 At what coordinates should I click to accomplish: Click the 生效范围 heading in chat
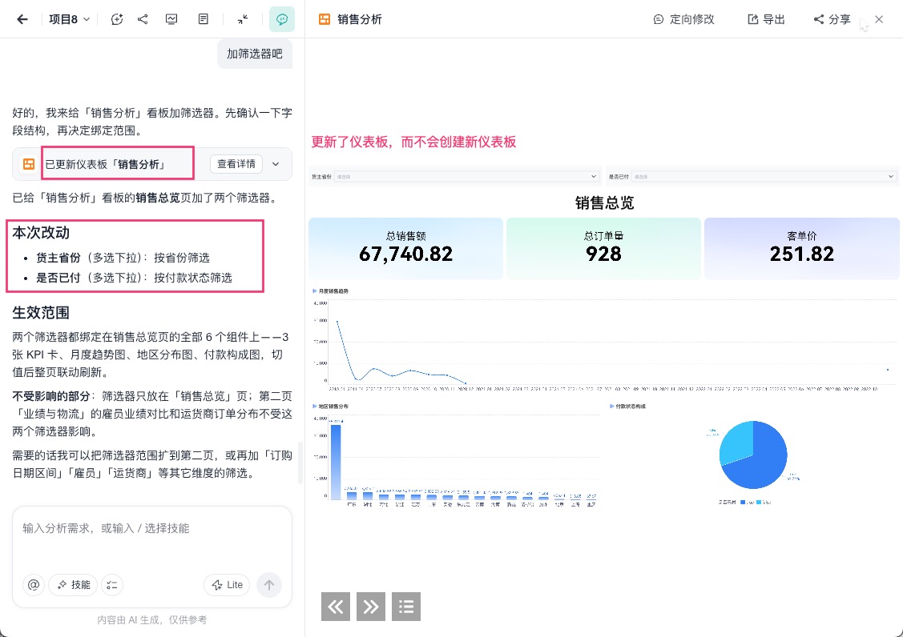point(41,313)
